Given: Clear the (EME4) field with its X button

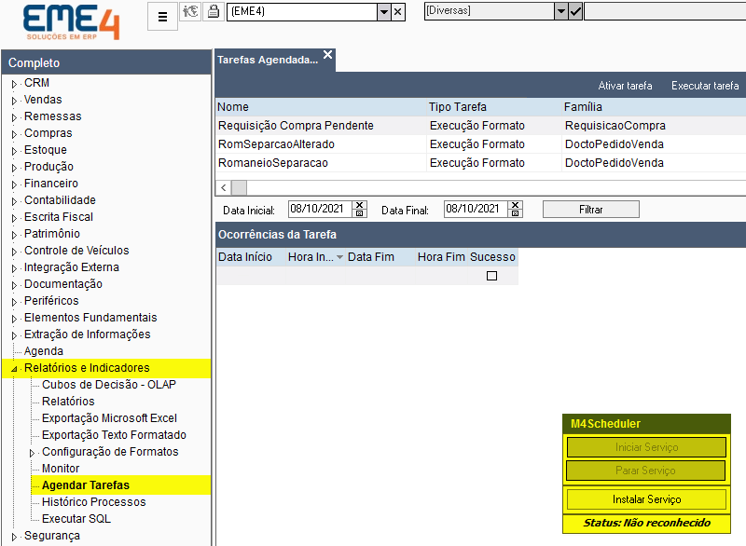Looking at the screenshot, I should [398, 12].
